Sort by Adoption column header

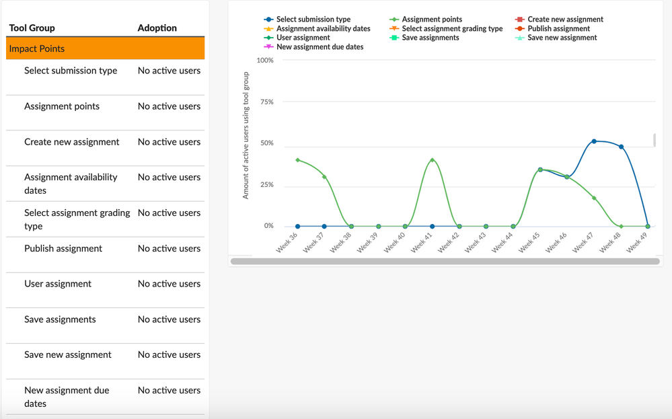point(157,28)
